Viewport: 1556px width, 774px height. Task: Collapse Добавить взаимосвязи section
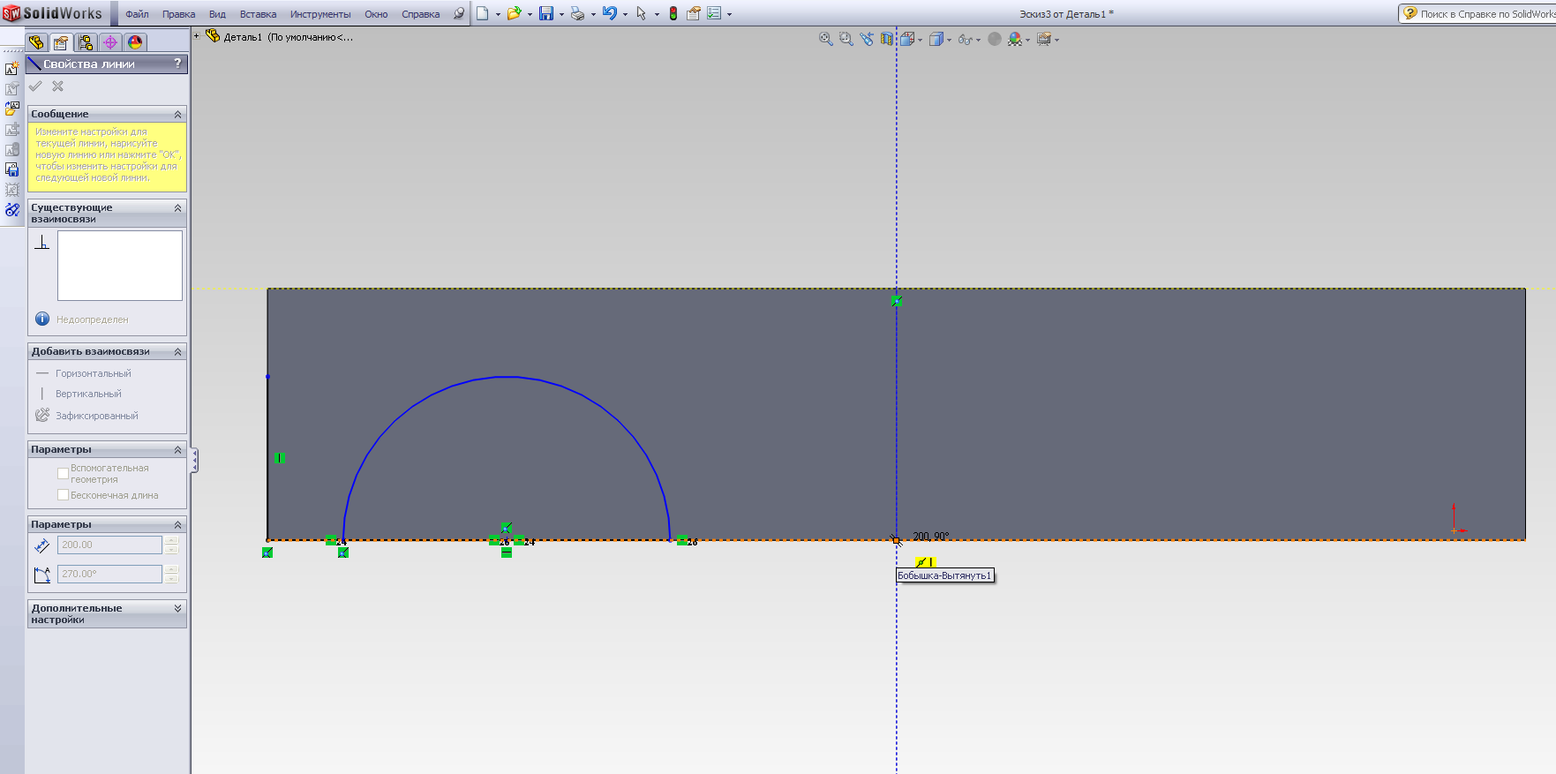pyautogui.click(x=177, y=351)
